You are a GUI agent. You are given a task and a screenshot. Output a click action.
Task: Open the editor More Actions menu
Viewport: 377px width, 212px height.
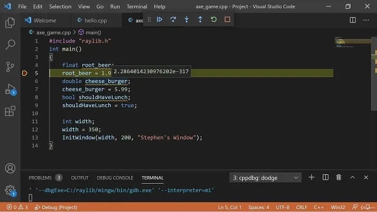pyautogui.click(x=366, y=20)
